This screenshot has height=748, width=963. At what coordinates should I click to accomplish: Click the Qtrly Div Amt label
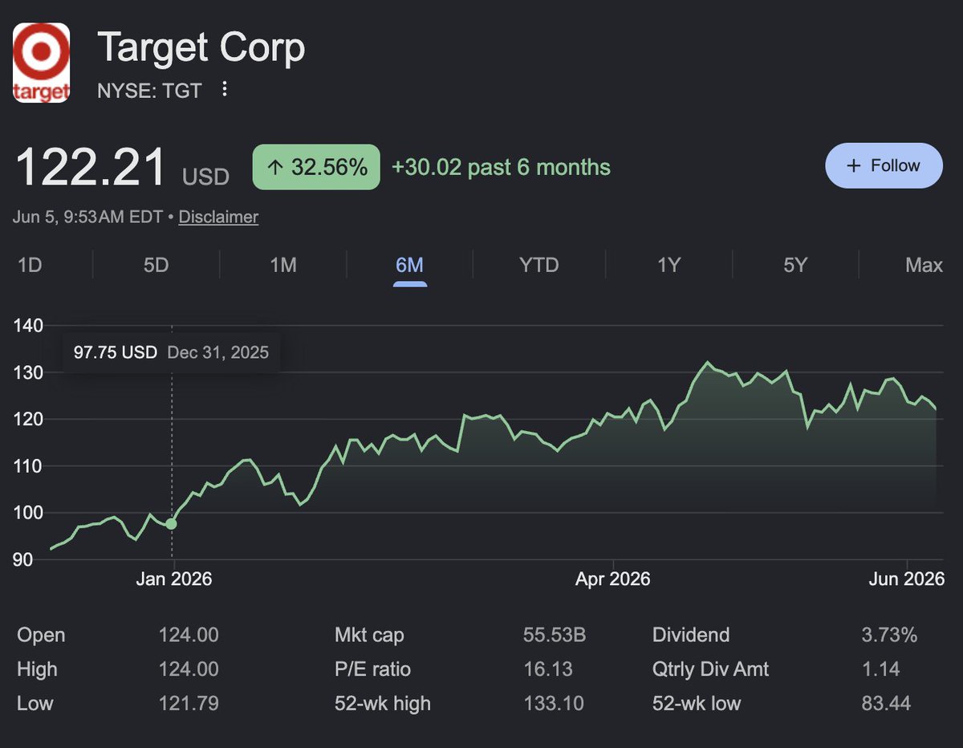[x=711, y=669]
